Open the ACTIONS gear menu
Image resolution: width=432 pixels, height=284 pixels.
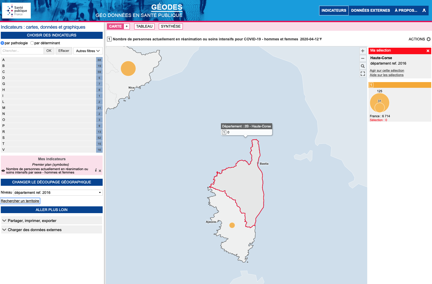(429, 39)
